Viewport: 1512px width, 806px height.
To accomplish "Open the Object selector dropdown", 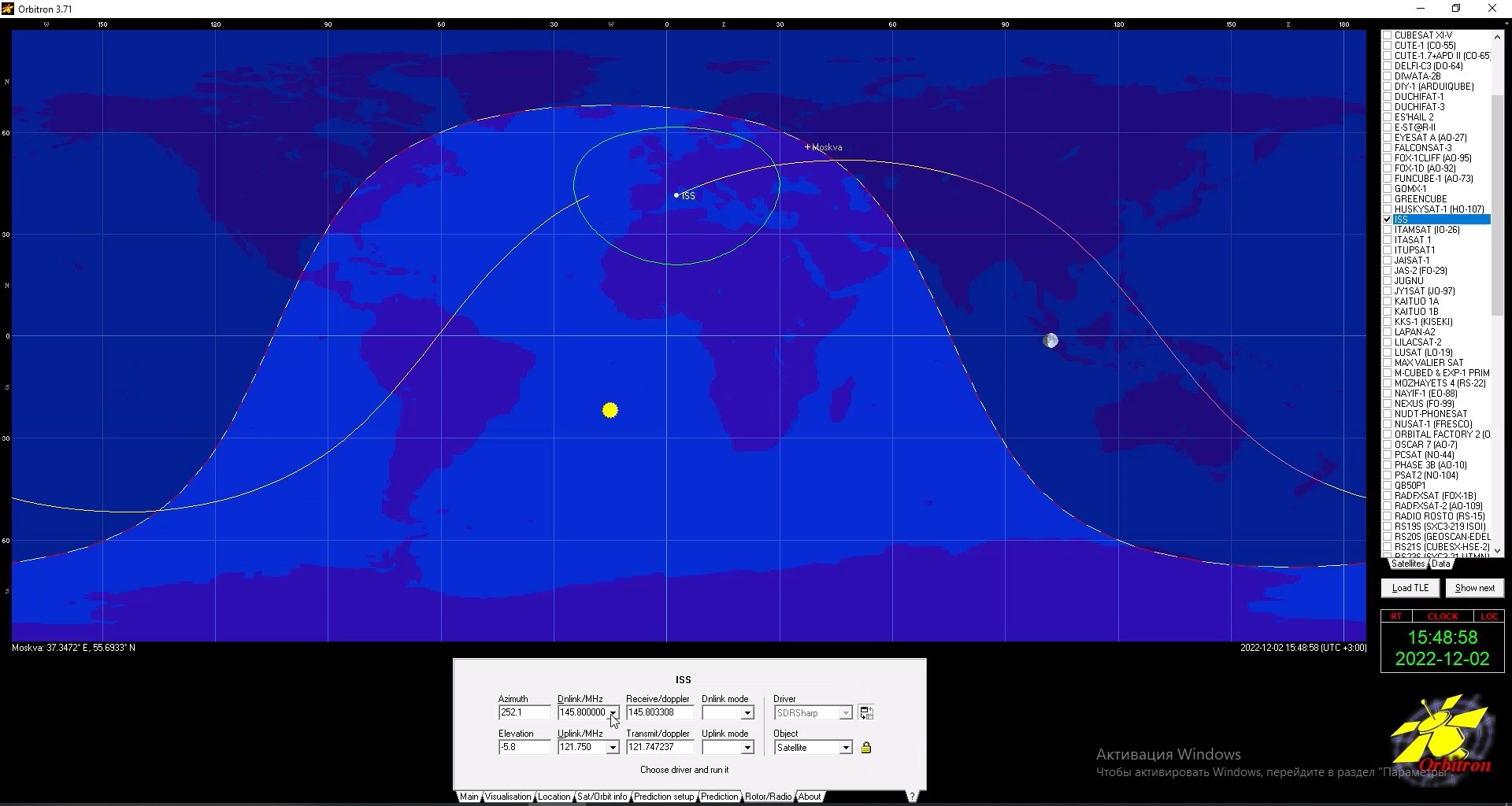I will [x=844, y=747].
